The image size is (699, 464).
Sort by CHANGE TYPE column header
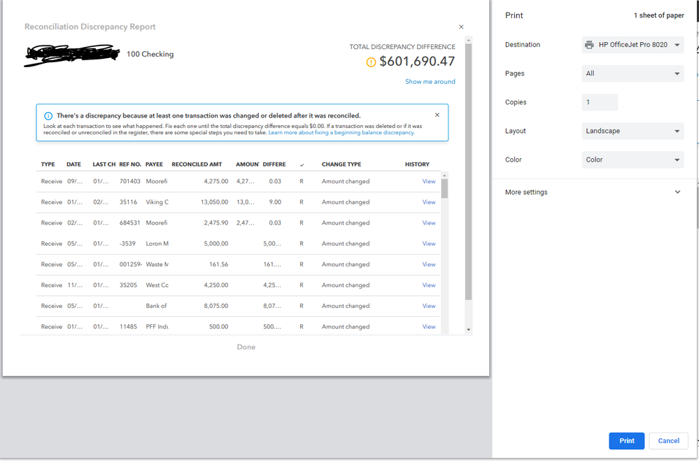point(341,164)
